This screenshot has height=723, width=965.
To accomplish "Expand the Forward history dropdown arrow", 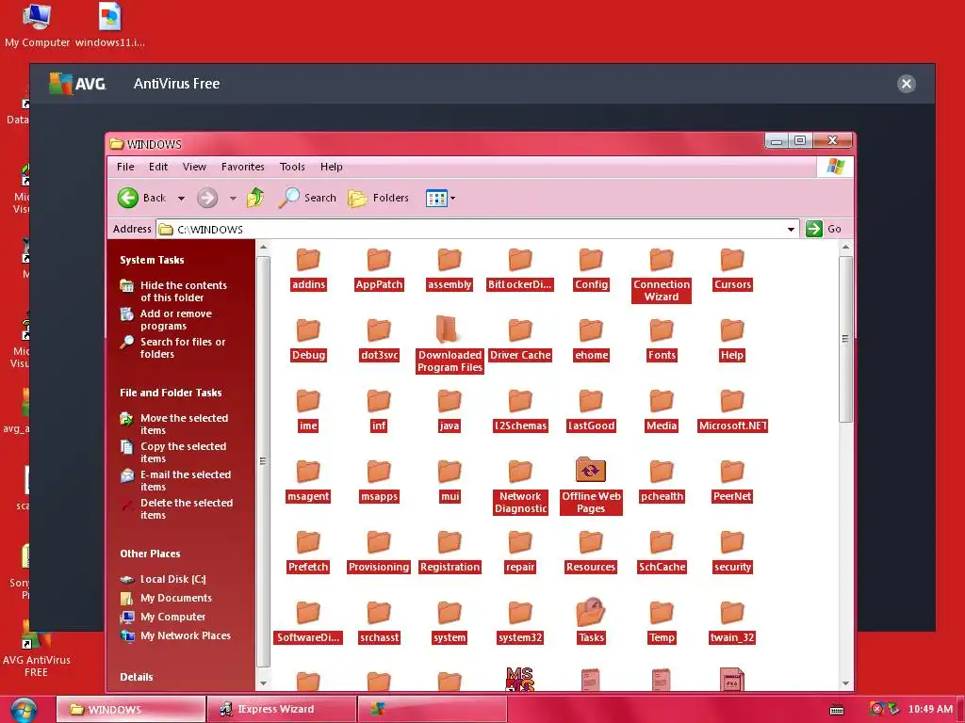I will coord(233,198).
